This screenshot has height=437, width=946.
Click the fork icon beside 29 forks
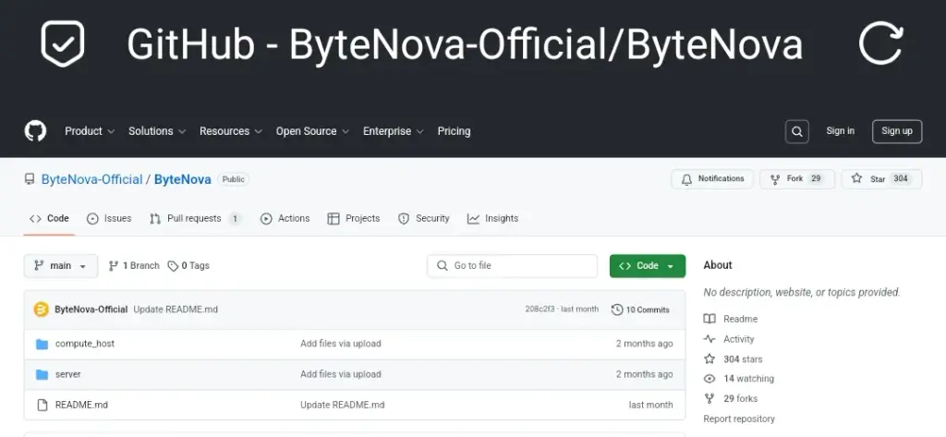[709, 398]
